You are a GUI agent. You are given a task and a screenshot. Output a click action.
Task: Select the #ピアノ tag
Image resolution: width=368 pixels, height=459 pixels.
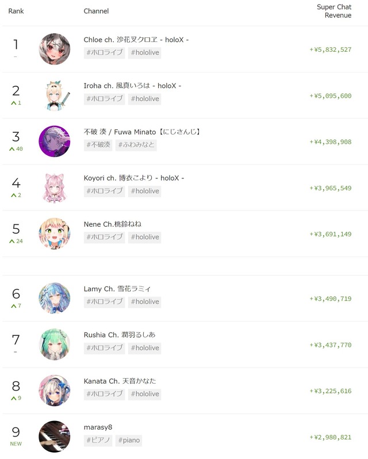(x=98, y=440)
